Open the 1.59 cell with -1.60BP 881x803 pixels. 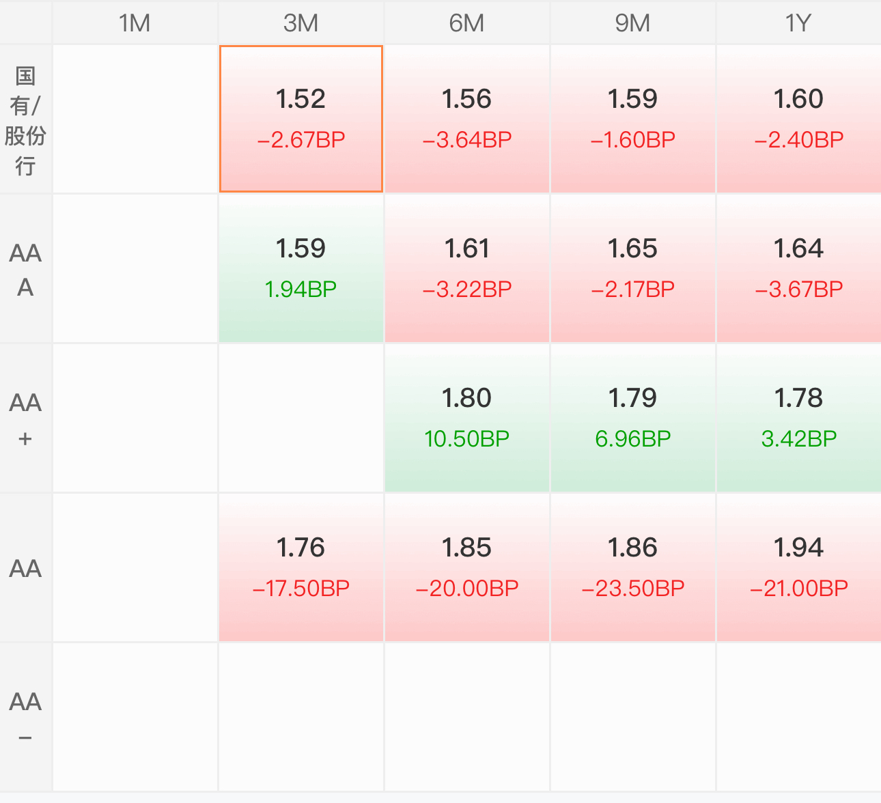coord(633,119)
